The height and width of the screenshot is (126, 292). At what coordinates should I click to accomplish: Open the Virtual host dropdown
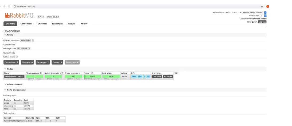tap(263, 16)
